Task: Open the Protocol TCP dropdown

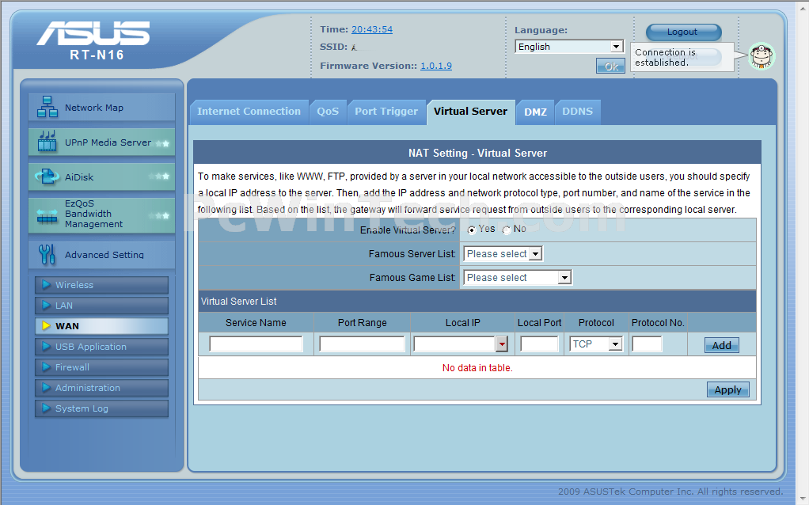Action: tap(595, 344)
